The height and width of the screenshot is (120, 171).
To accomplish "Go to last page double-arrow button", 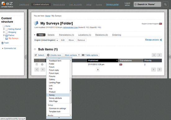I will coord(159,70).
